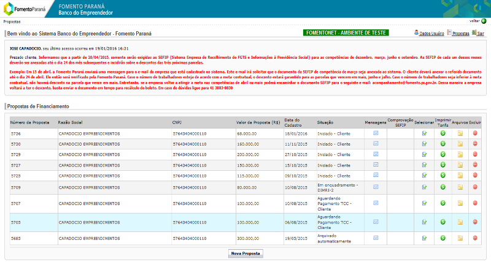
Task: Select the highlighted row of proposal 5705
Action: pos(245,222)
